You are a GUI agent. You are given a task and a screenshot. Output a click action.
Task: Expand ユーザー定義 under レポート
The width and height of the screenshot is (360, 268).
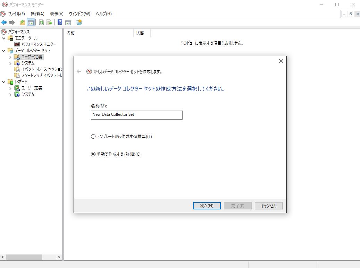click(x=10, y=88)
